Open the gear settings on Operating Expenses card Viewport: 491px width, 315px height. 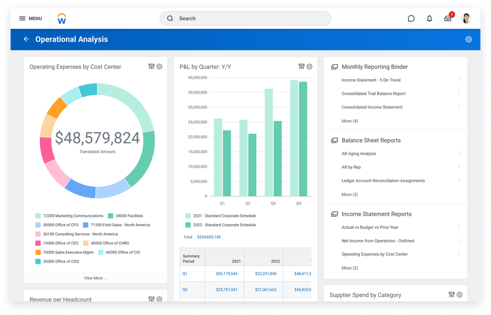pyautogui.click(x=160, y=66)
